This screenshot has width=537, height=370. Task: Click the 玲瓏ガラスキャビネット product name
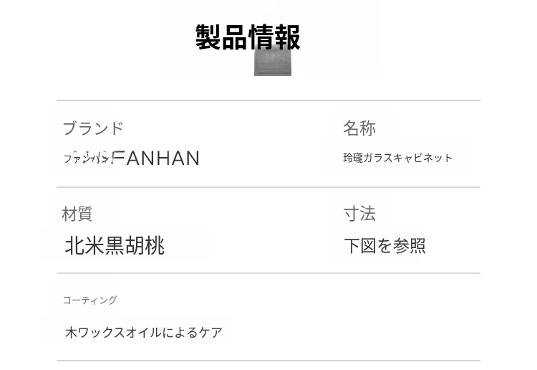click(x=397, y=158)
